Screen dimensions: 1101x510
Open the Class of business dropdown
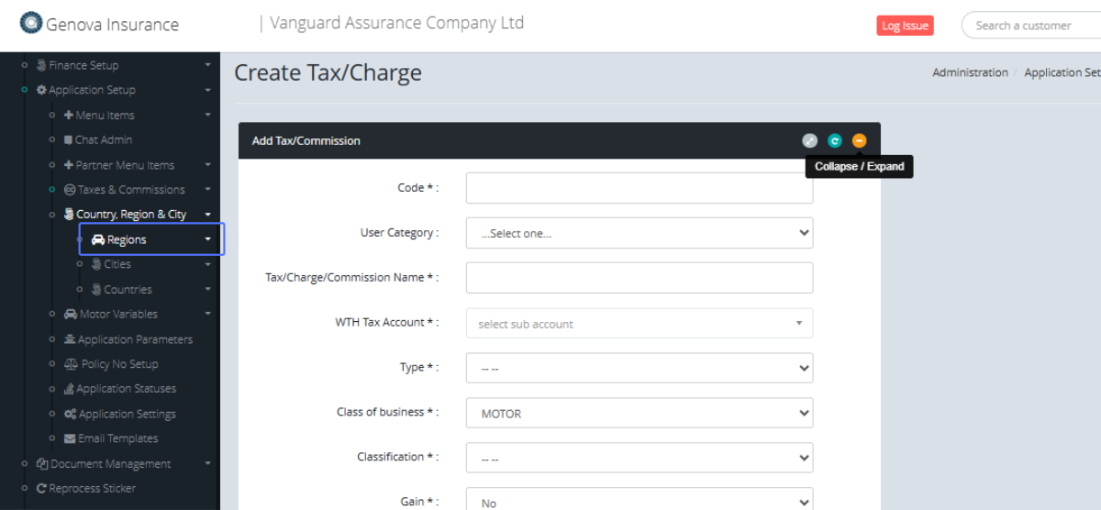tap(639, 413)
